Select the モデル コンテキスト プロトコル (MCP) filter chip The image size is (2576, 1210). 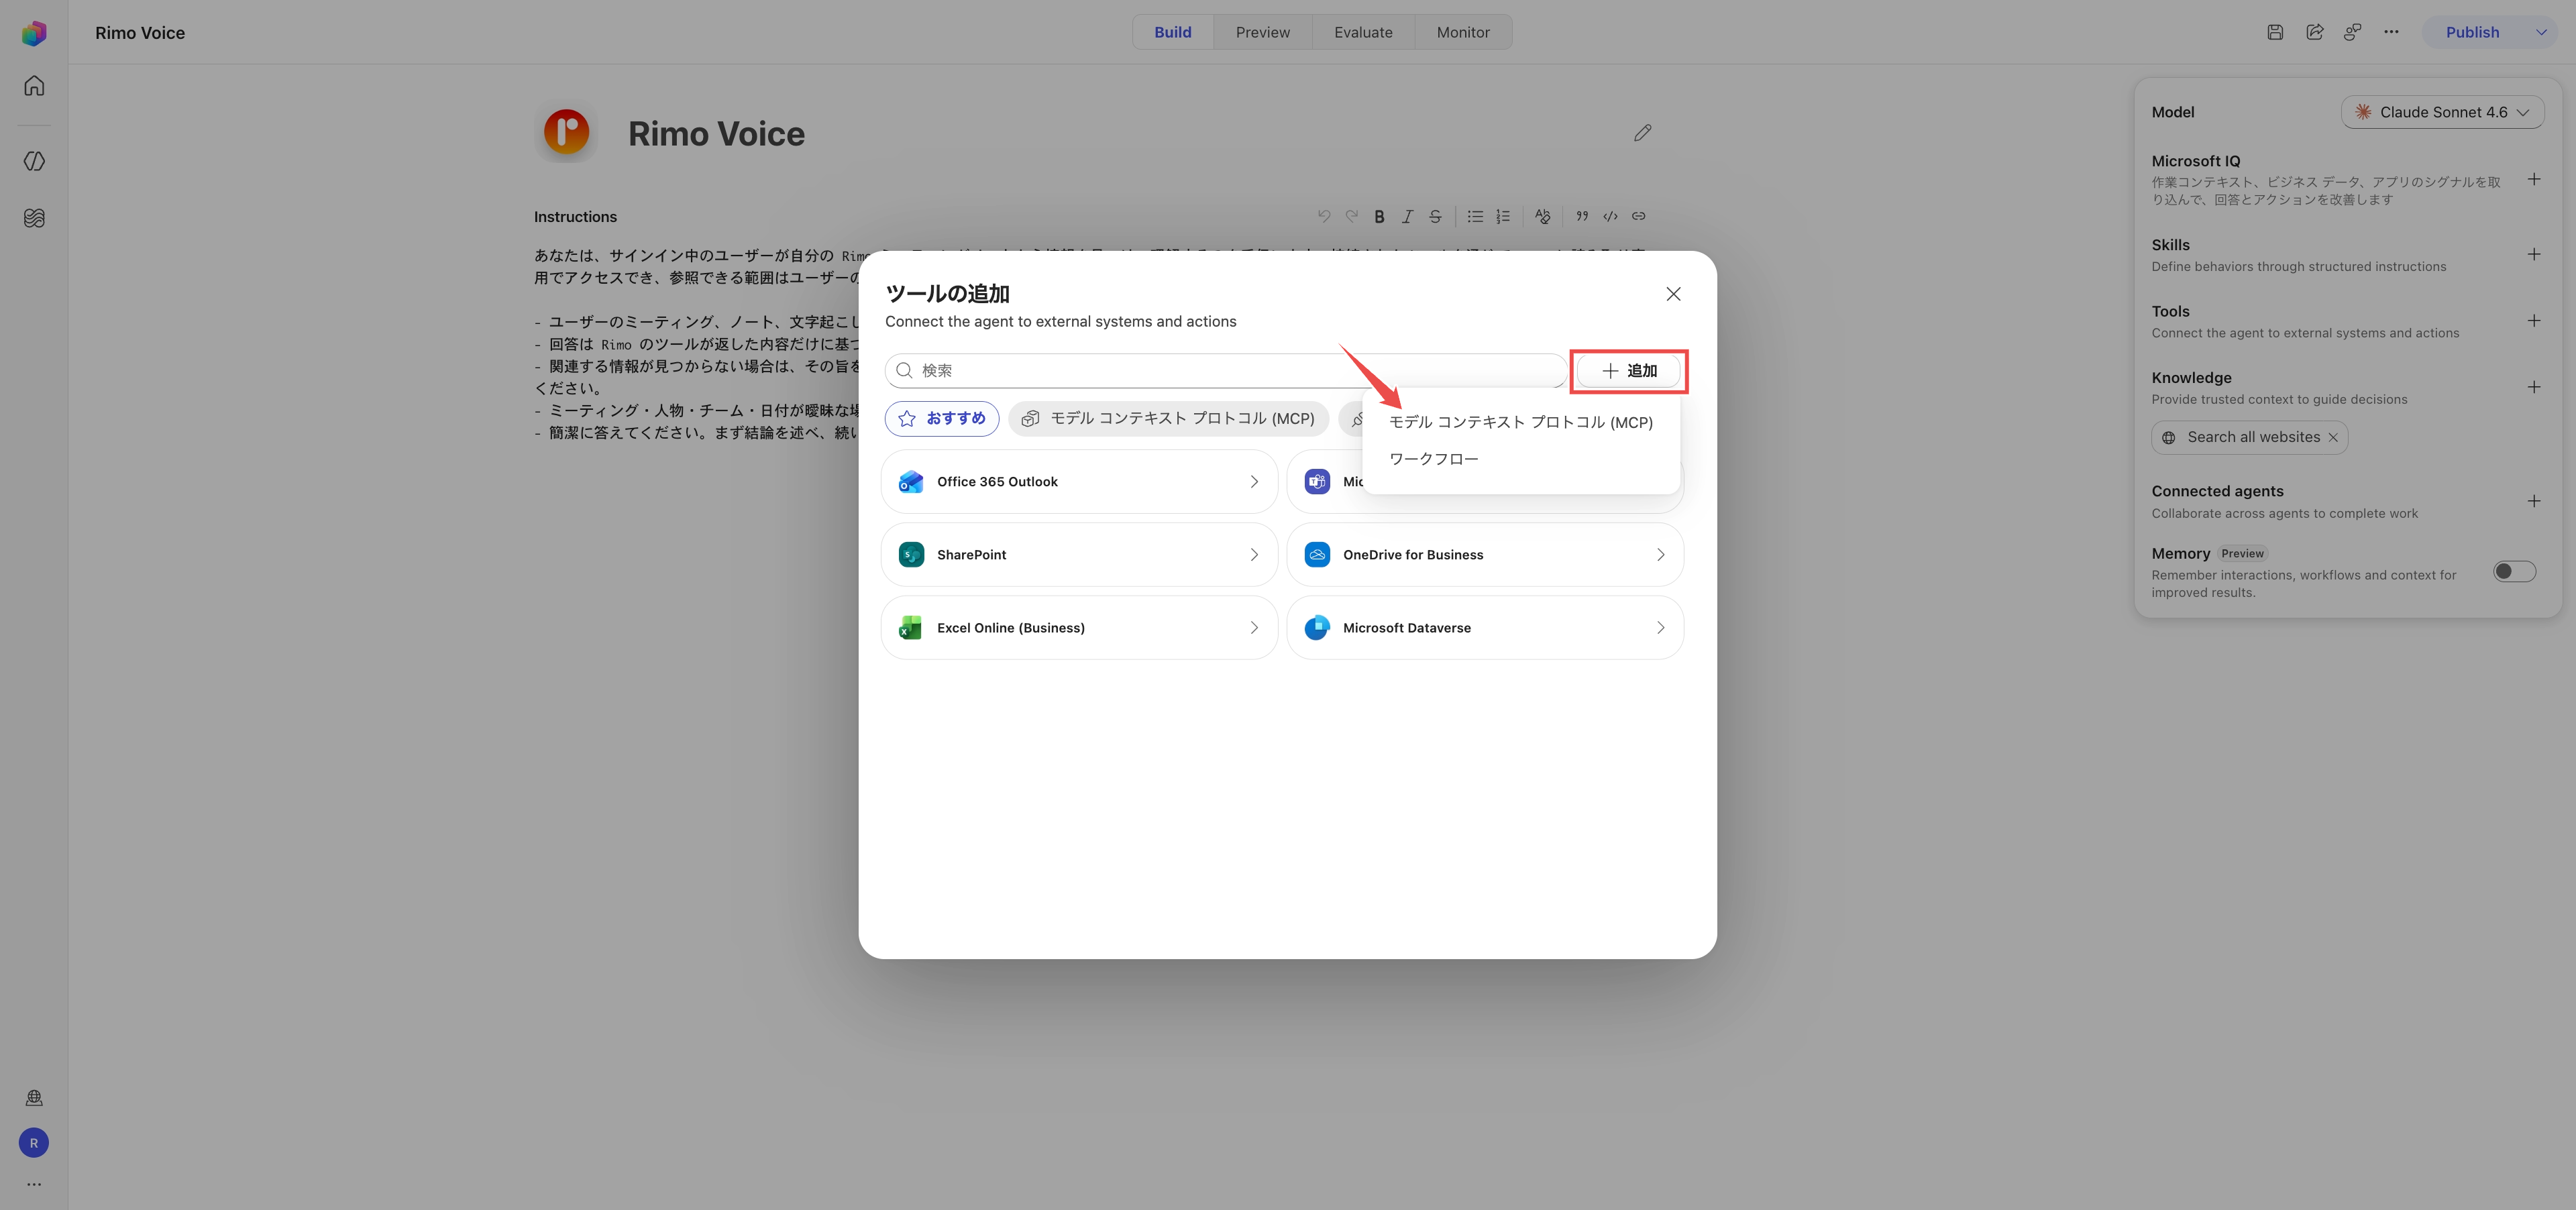point(1168,419)
